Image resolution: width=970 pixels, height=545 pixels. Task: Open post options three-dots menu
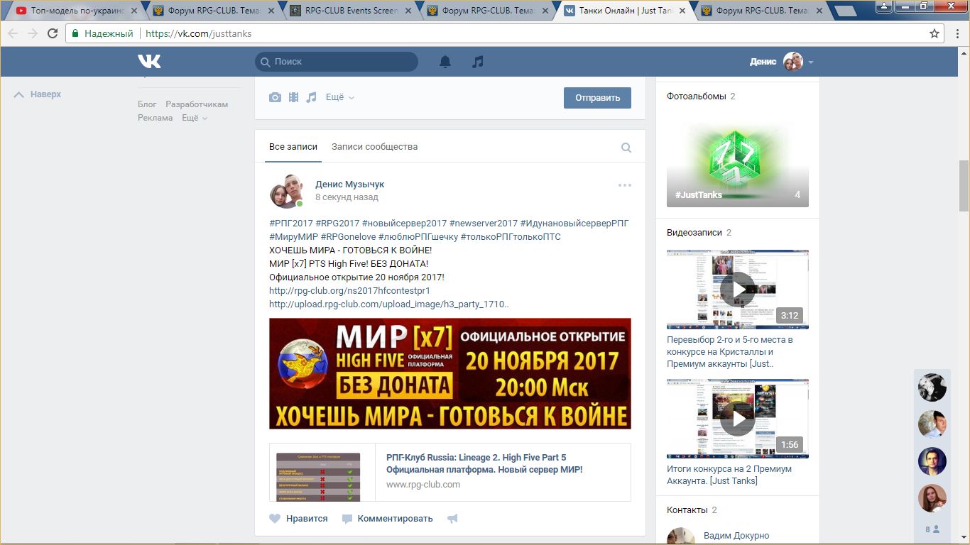click(x=624, y=185)
